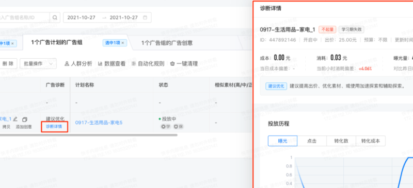Click the ID: 447892146 text
Image resolution: width=413 pixels, height=188 pixels.
[278, 40]
